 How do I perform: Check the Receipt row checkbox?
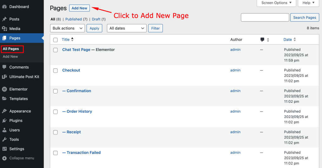pyautogui.click(x=55, y=132)
